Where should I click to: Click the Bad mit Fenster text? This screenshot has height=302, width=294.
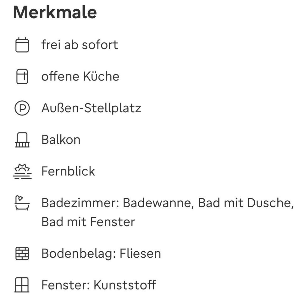pos(88,222)
